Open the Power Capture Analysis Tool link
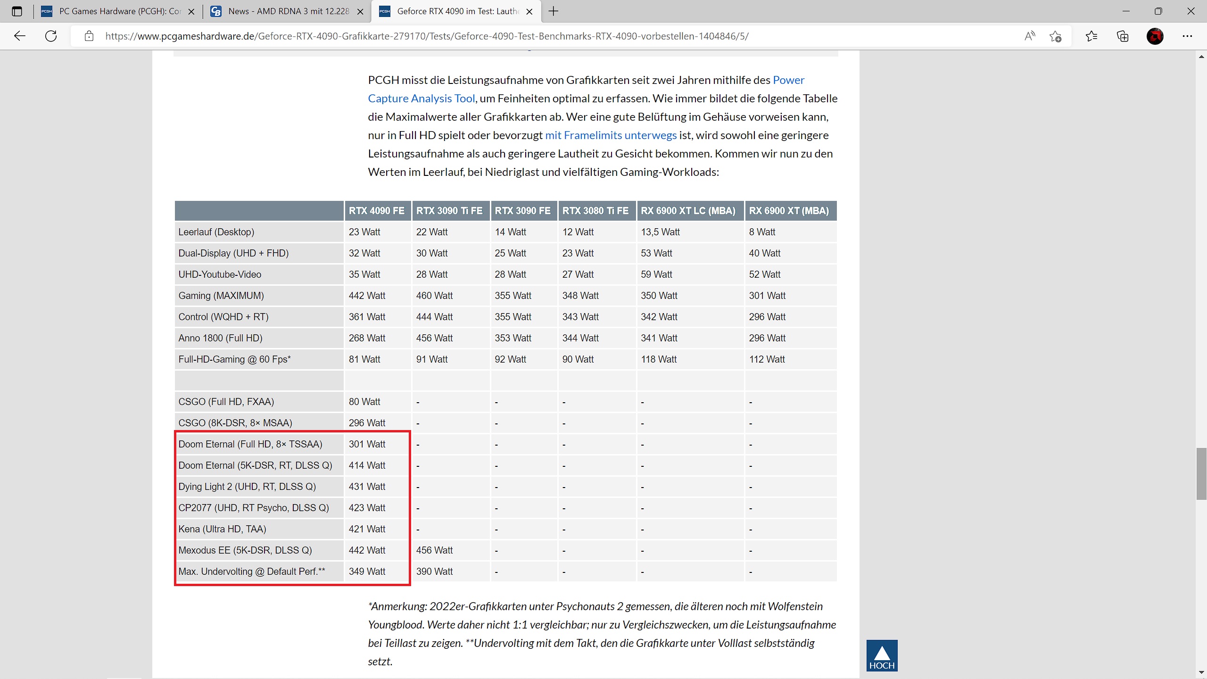This screenshot has width=1207, height=679. (421, 99)
